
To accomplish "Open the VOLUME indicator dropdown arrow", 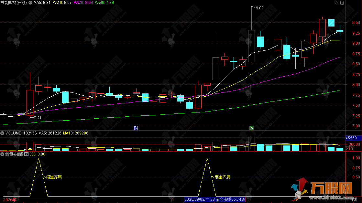I will click(x=2, y=133).
